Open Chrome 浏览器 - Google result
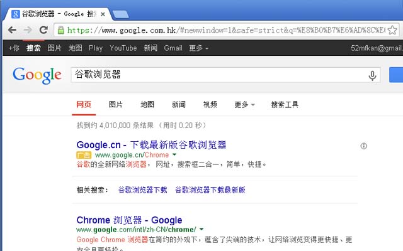This screenshot has height=251, width=403. [129, 220]
